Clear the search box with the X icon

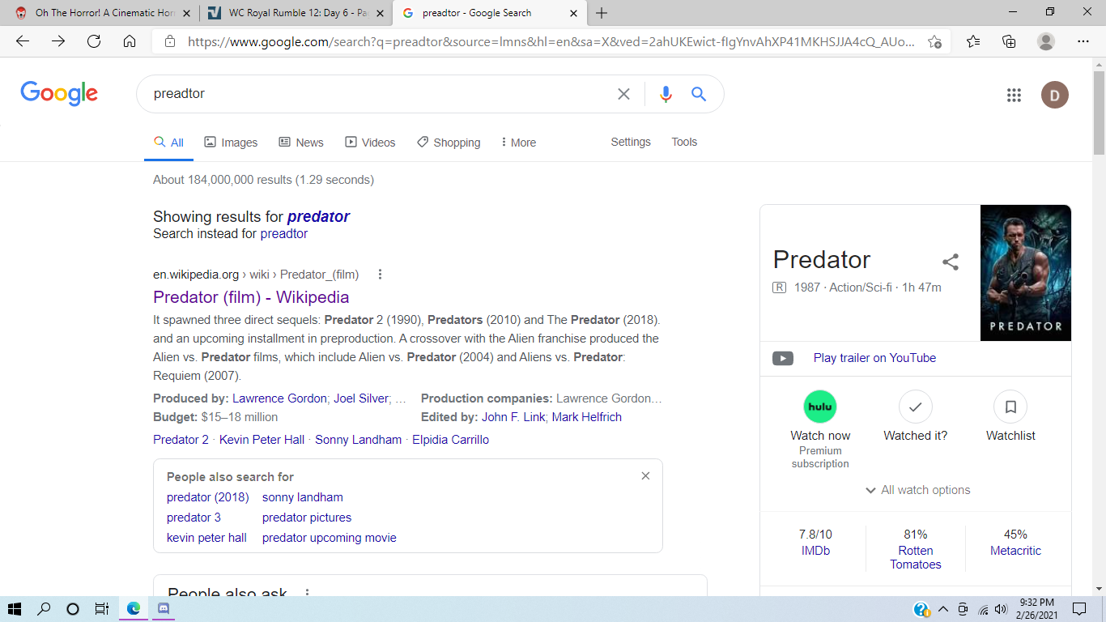(x=623, y=94)
